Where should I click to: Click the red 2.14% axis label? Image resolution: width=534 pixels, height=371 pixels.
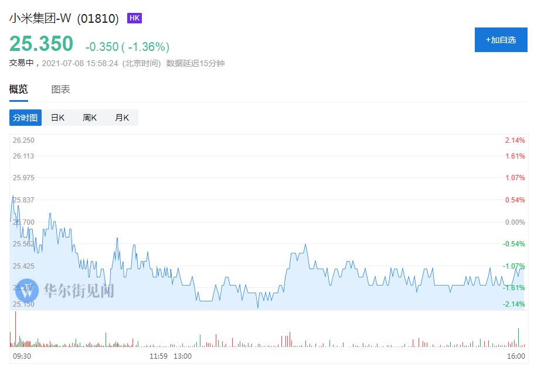click(515, 140)
